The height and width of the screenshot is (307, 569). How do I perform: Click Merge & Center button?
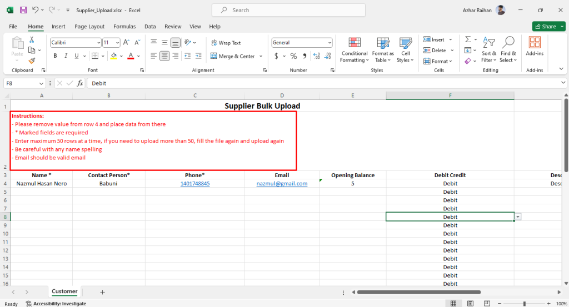[233, 56]
